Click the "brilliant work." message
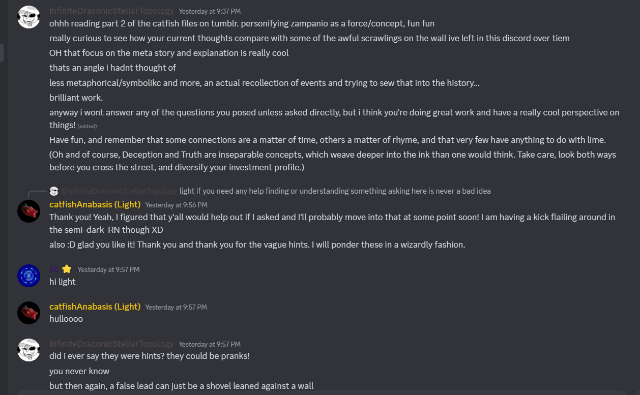Screen dimensions: 640x395 pyautogui.click(x=76, y=98)
